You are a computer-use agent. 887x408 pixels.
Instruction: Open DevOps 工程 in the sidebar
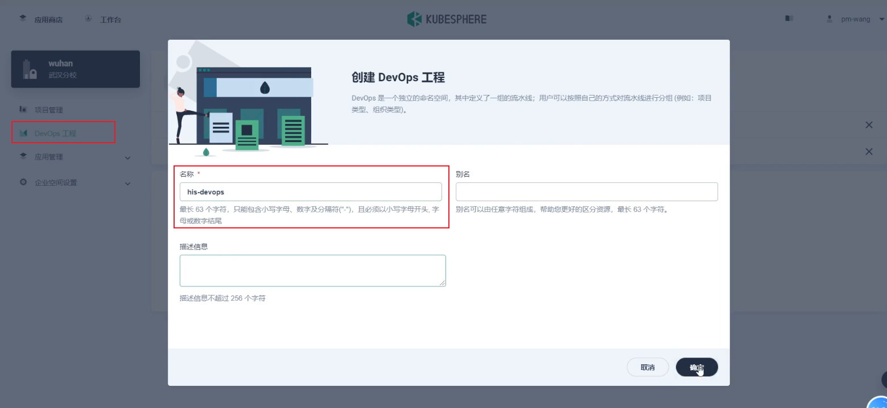[55, 134]
